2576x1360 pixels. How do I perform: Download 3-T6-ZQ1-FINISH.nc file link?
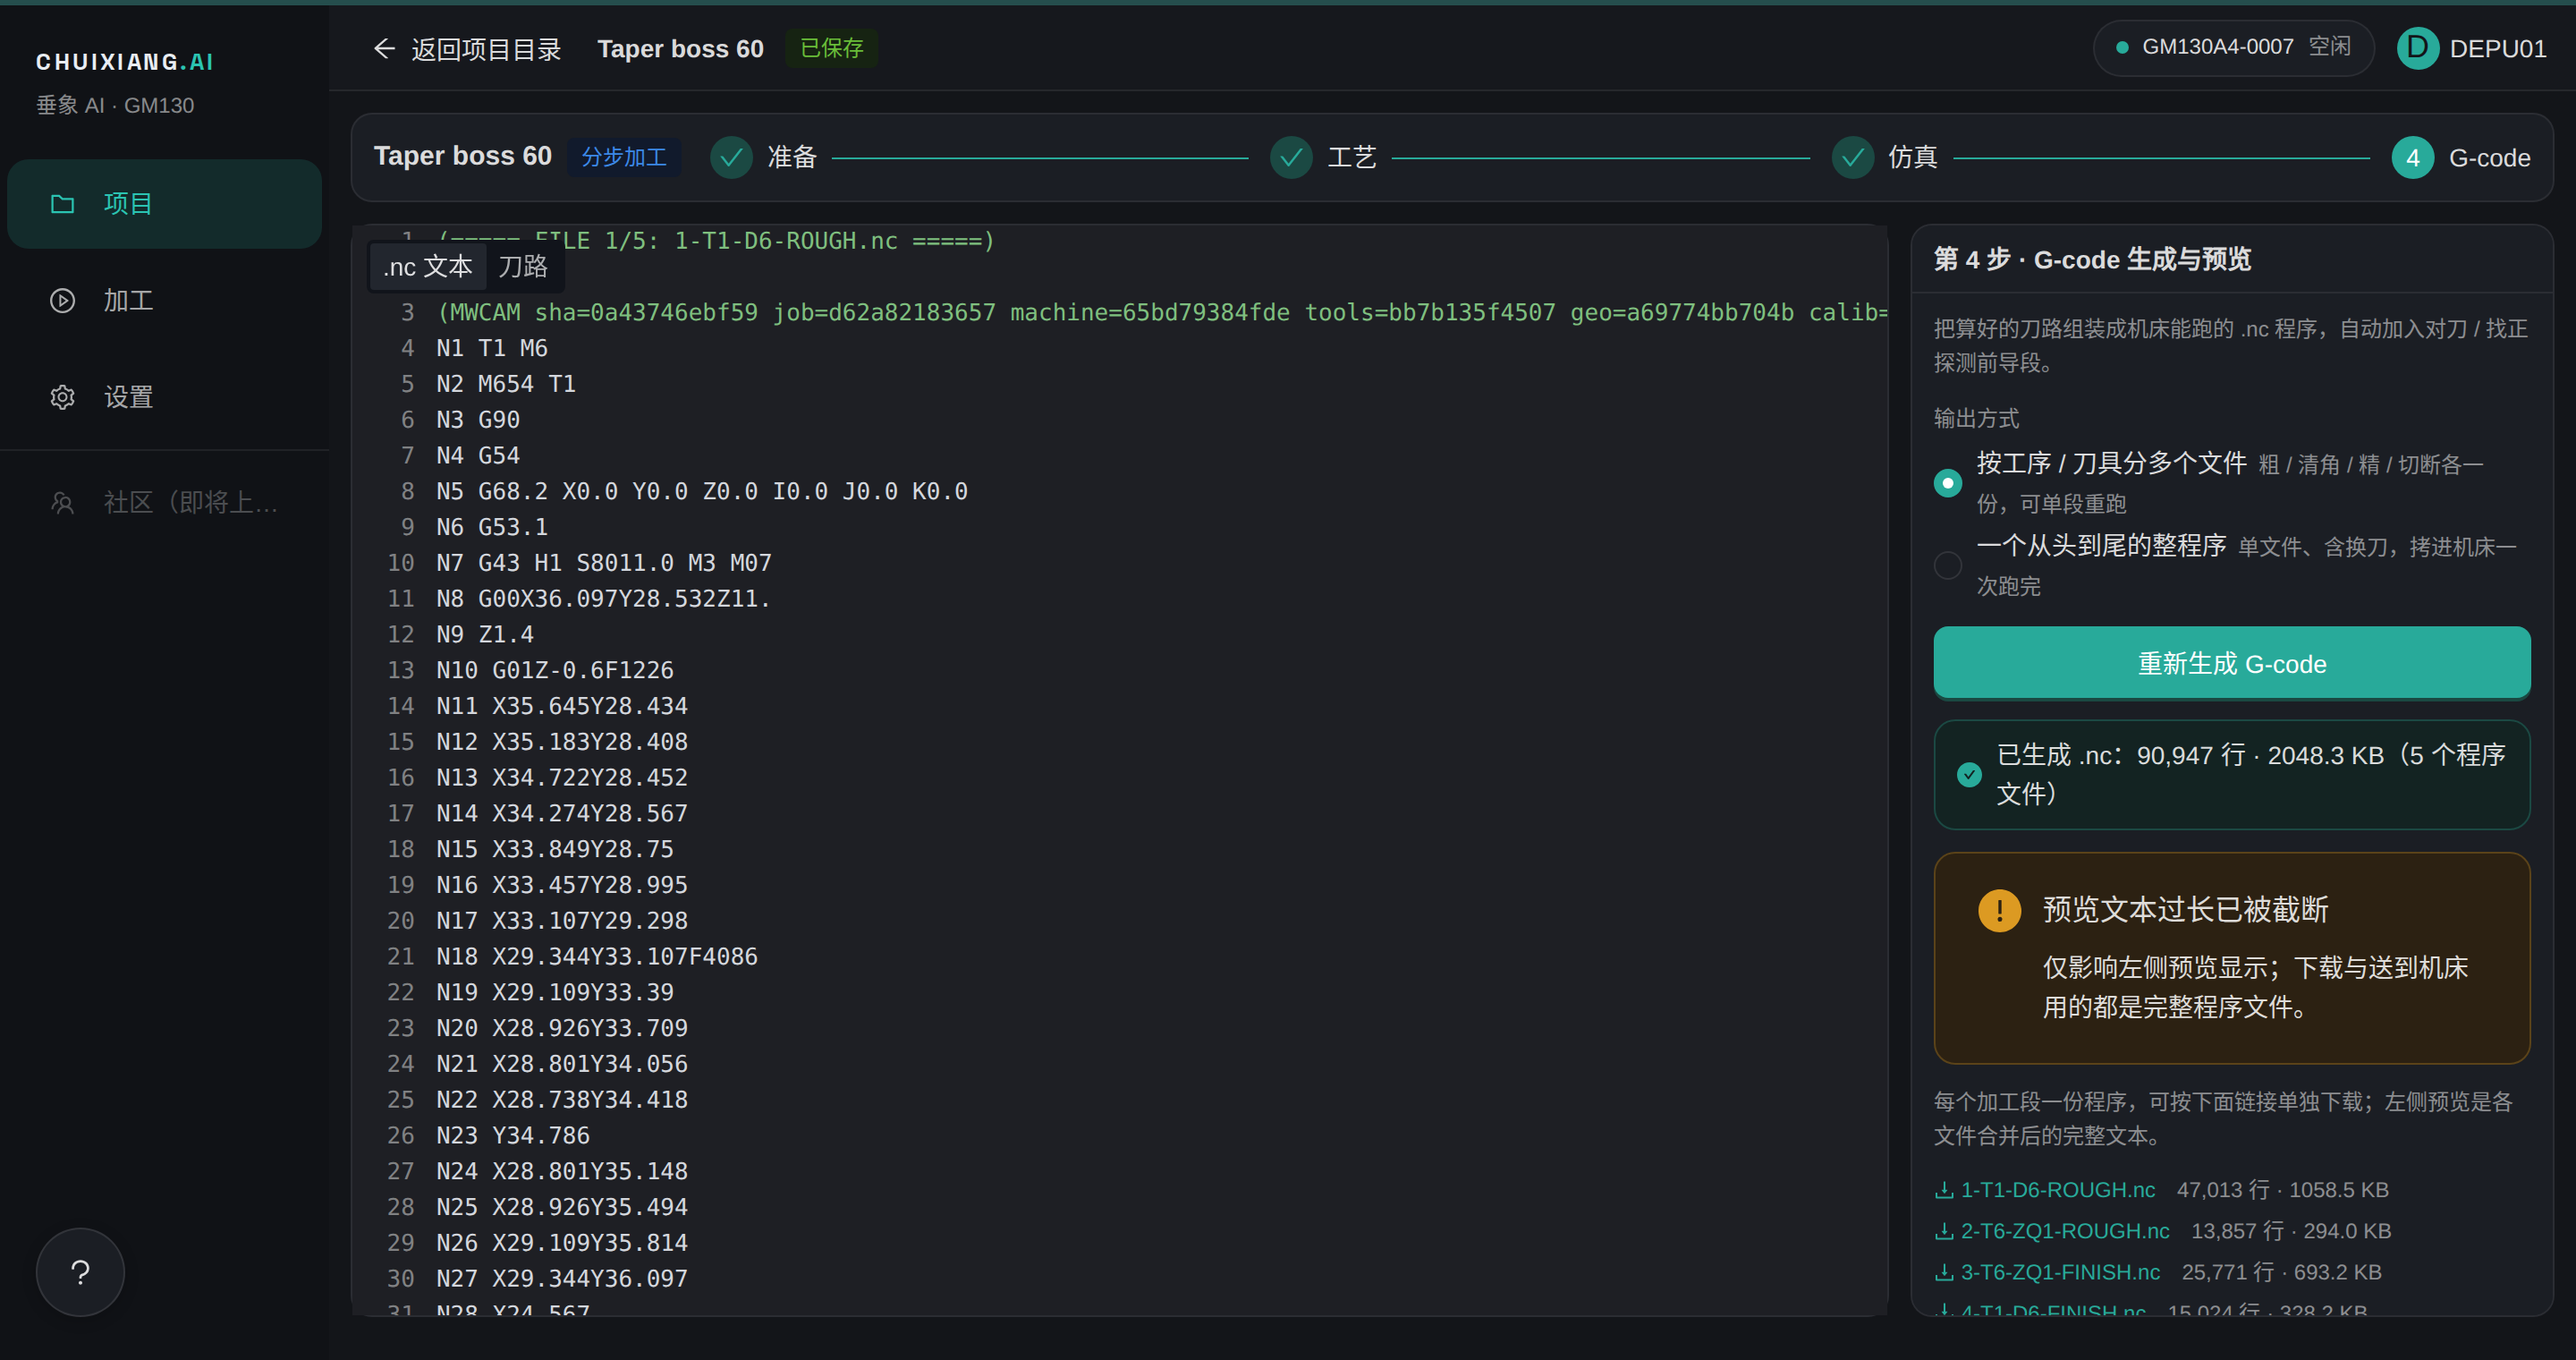[x=2060, y=1272]
